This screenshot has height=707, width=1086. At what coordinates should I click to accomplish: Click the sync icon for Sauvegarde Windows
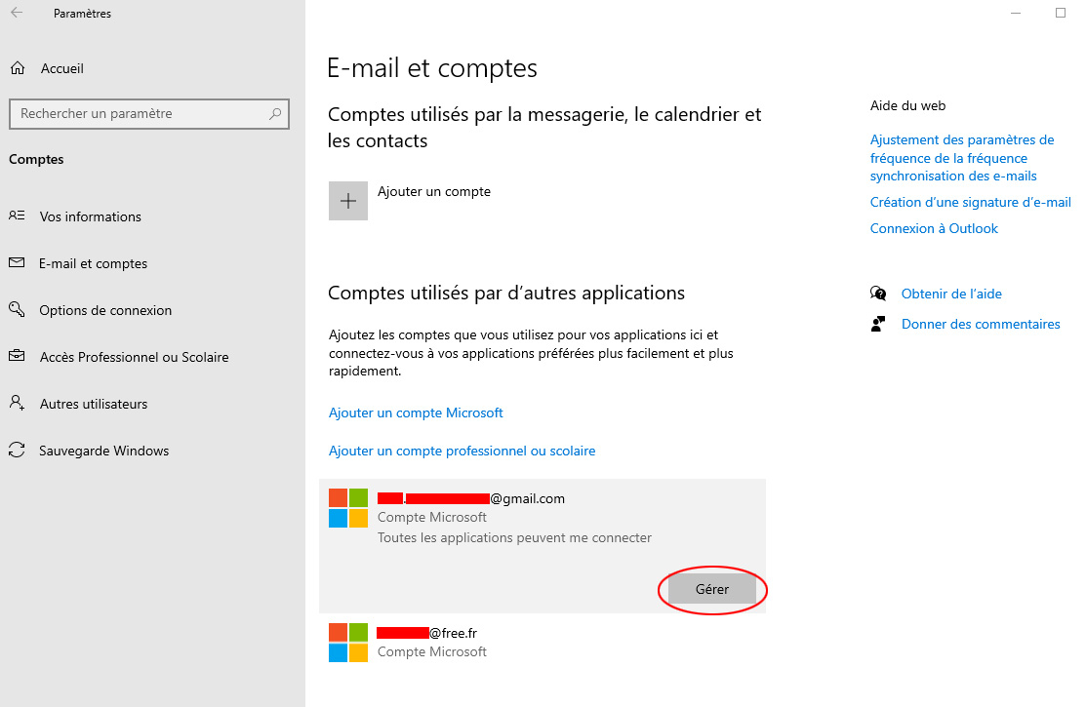point(17,451)
